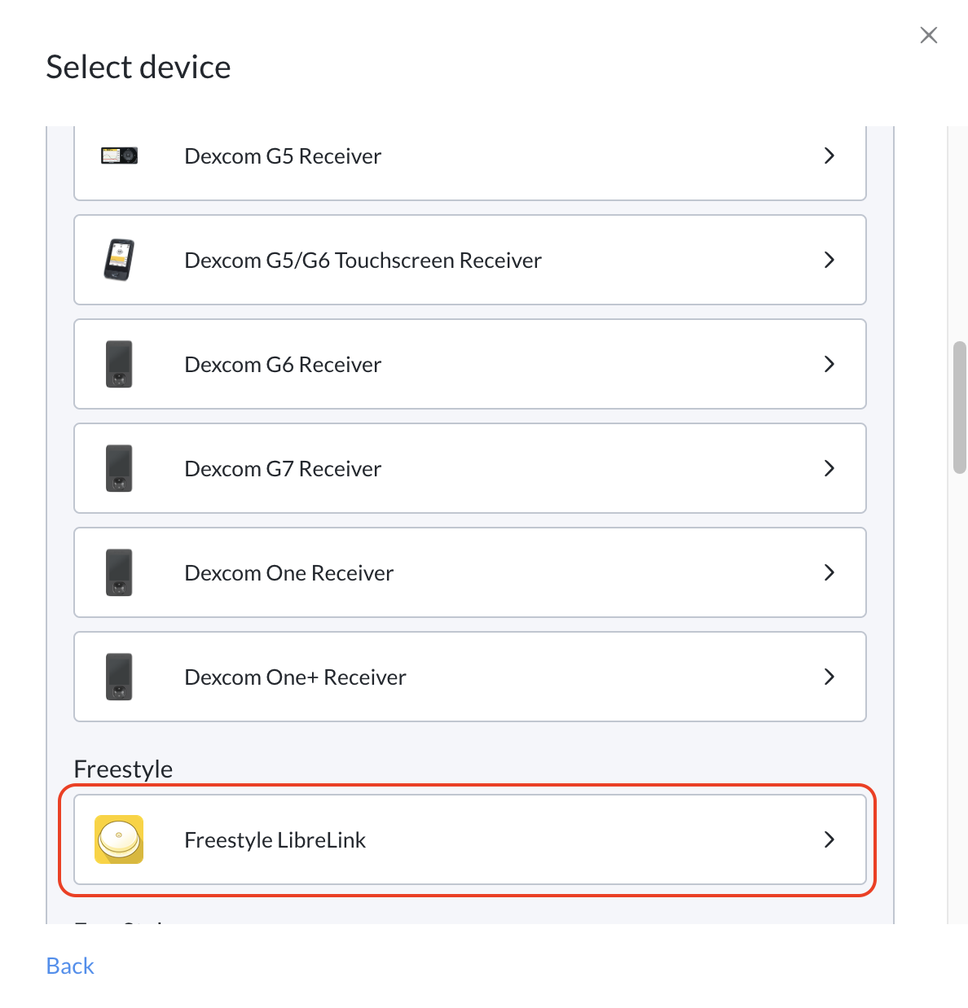968x1008 pixels.
Task: Click chevron for Dexcom G5/G6 Touchscreen Receiver
Action: [829, 260]
